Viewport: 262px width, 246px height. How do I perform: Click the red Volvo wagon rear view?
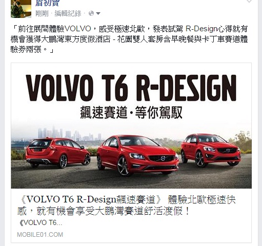pyautogui.click(x=58, y=153)
